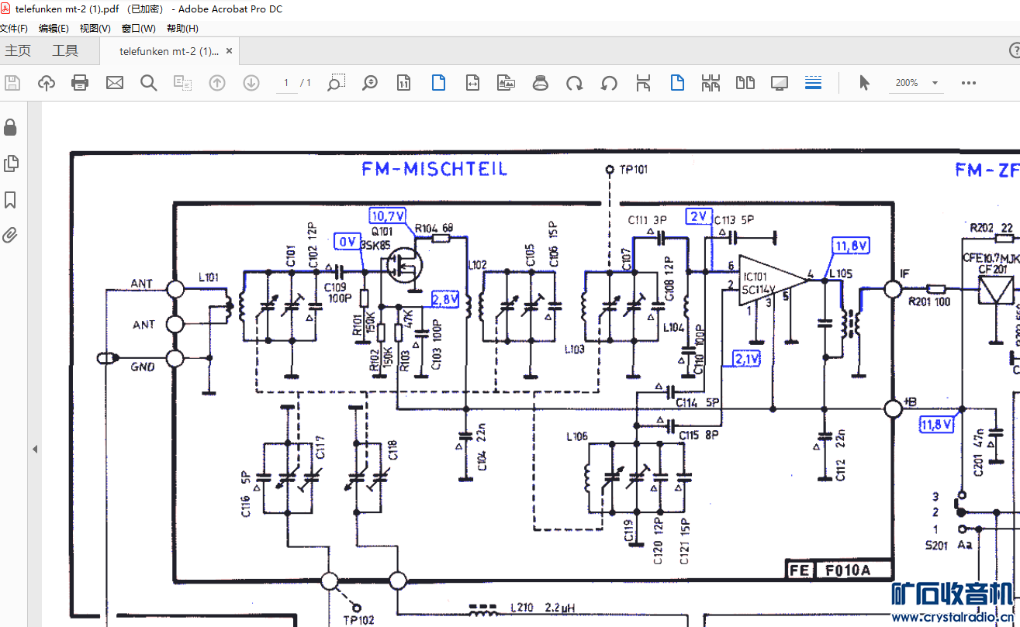Click the Save file icon
1020x627 pixels.
point(12,83)
